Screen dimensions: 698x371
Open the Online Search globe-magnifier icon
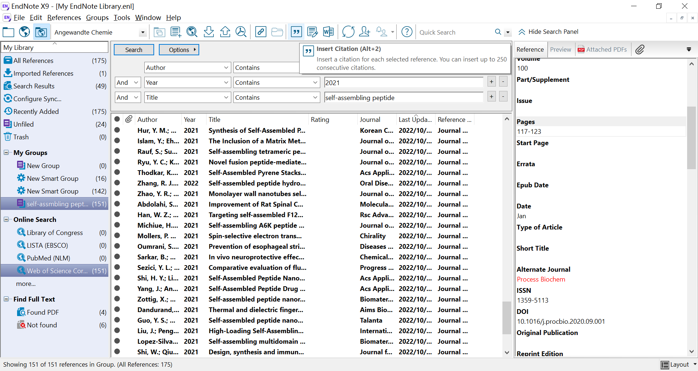(192, 32)
